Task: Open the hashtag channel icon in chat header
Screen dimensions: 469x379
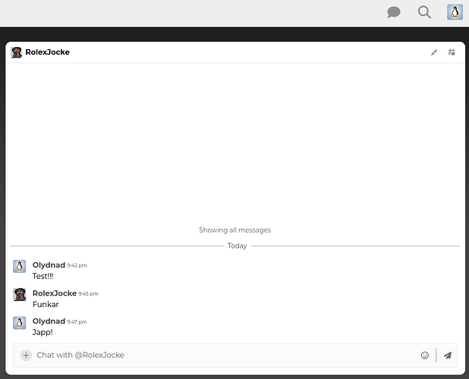Action: [452, 52]
